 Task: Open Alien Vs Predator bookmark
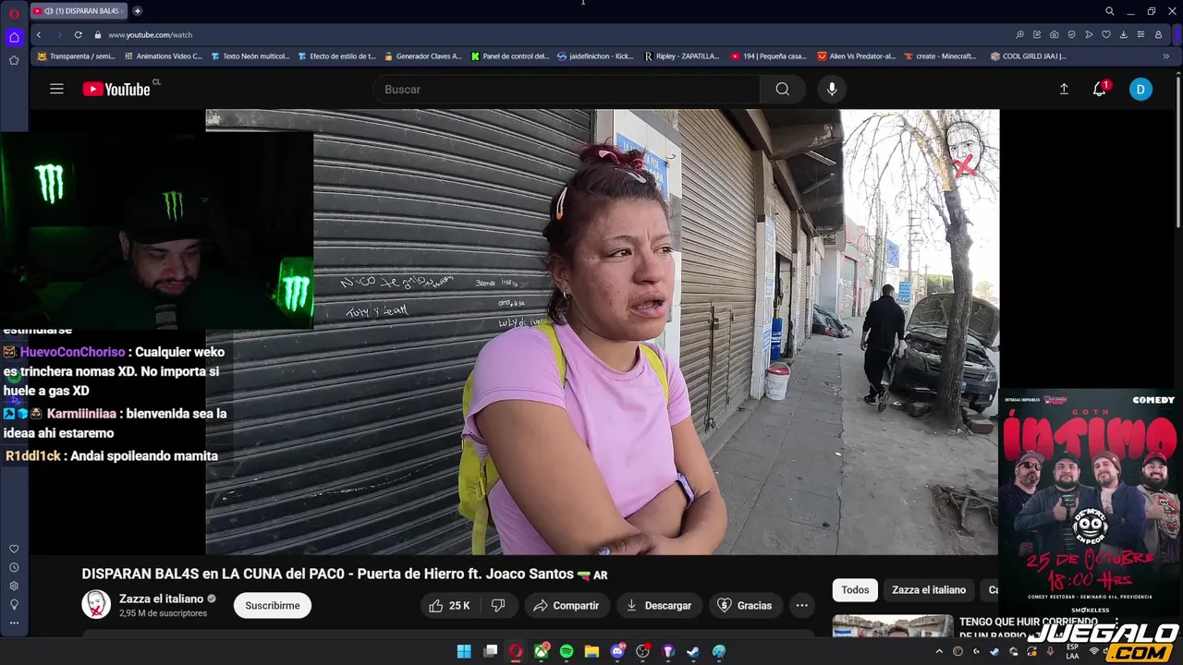857,56
